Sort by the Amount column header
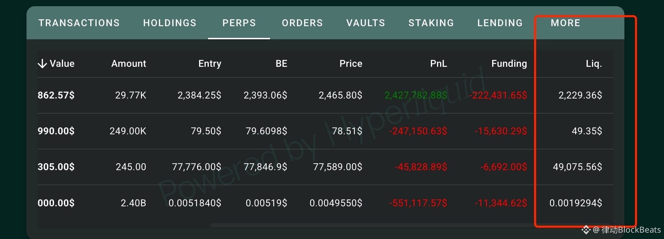 pyautogui.click(x=128, y=63)
